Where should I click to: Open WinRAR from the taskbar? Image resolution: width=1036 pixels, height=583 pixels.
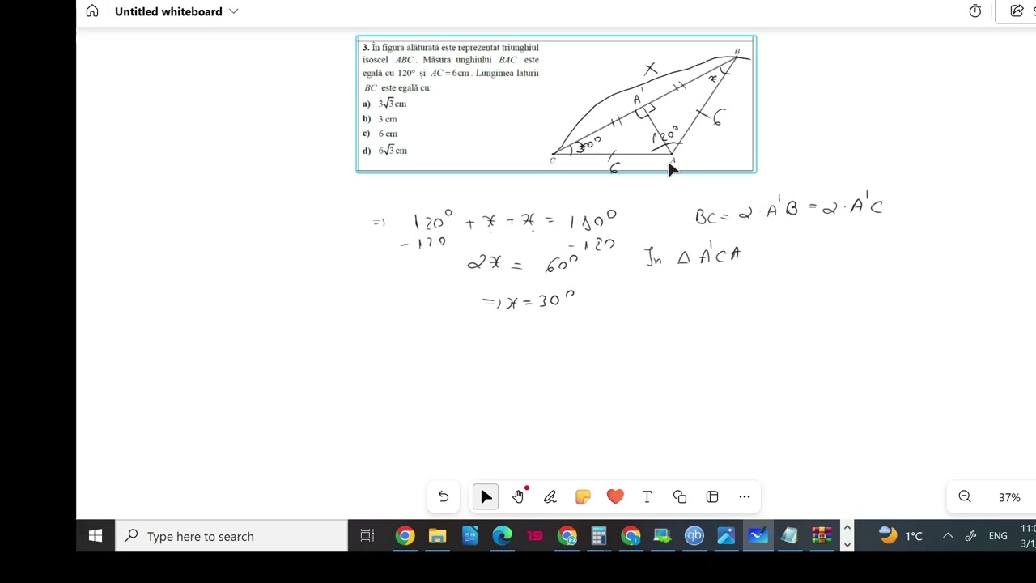[822, 536]
